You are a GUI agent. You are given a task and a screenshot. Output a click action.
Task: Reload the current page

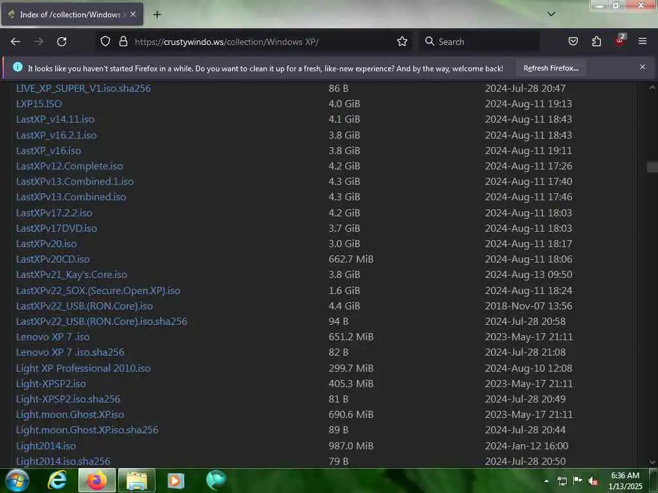pos(62,42)
